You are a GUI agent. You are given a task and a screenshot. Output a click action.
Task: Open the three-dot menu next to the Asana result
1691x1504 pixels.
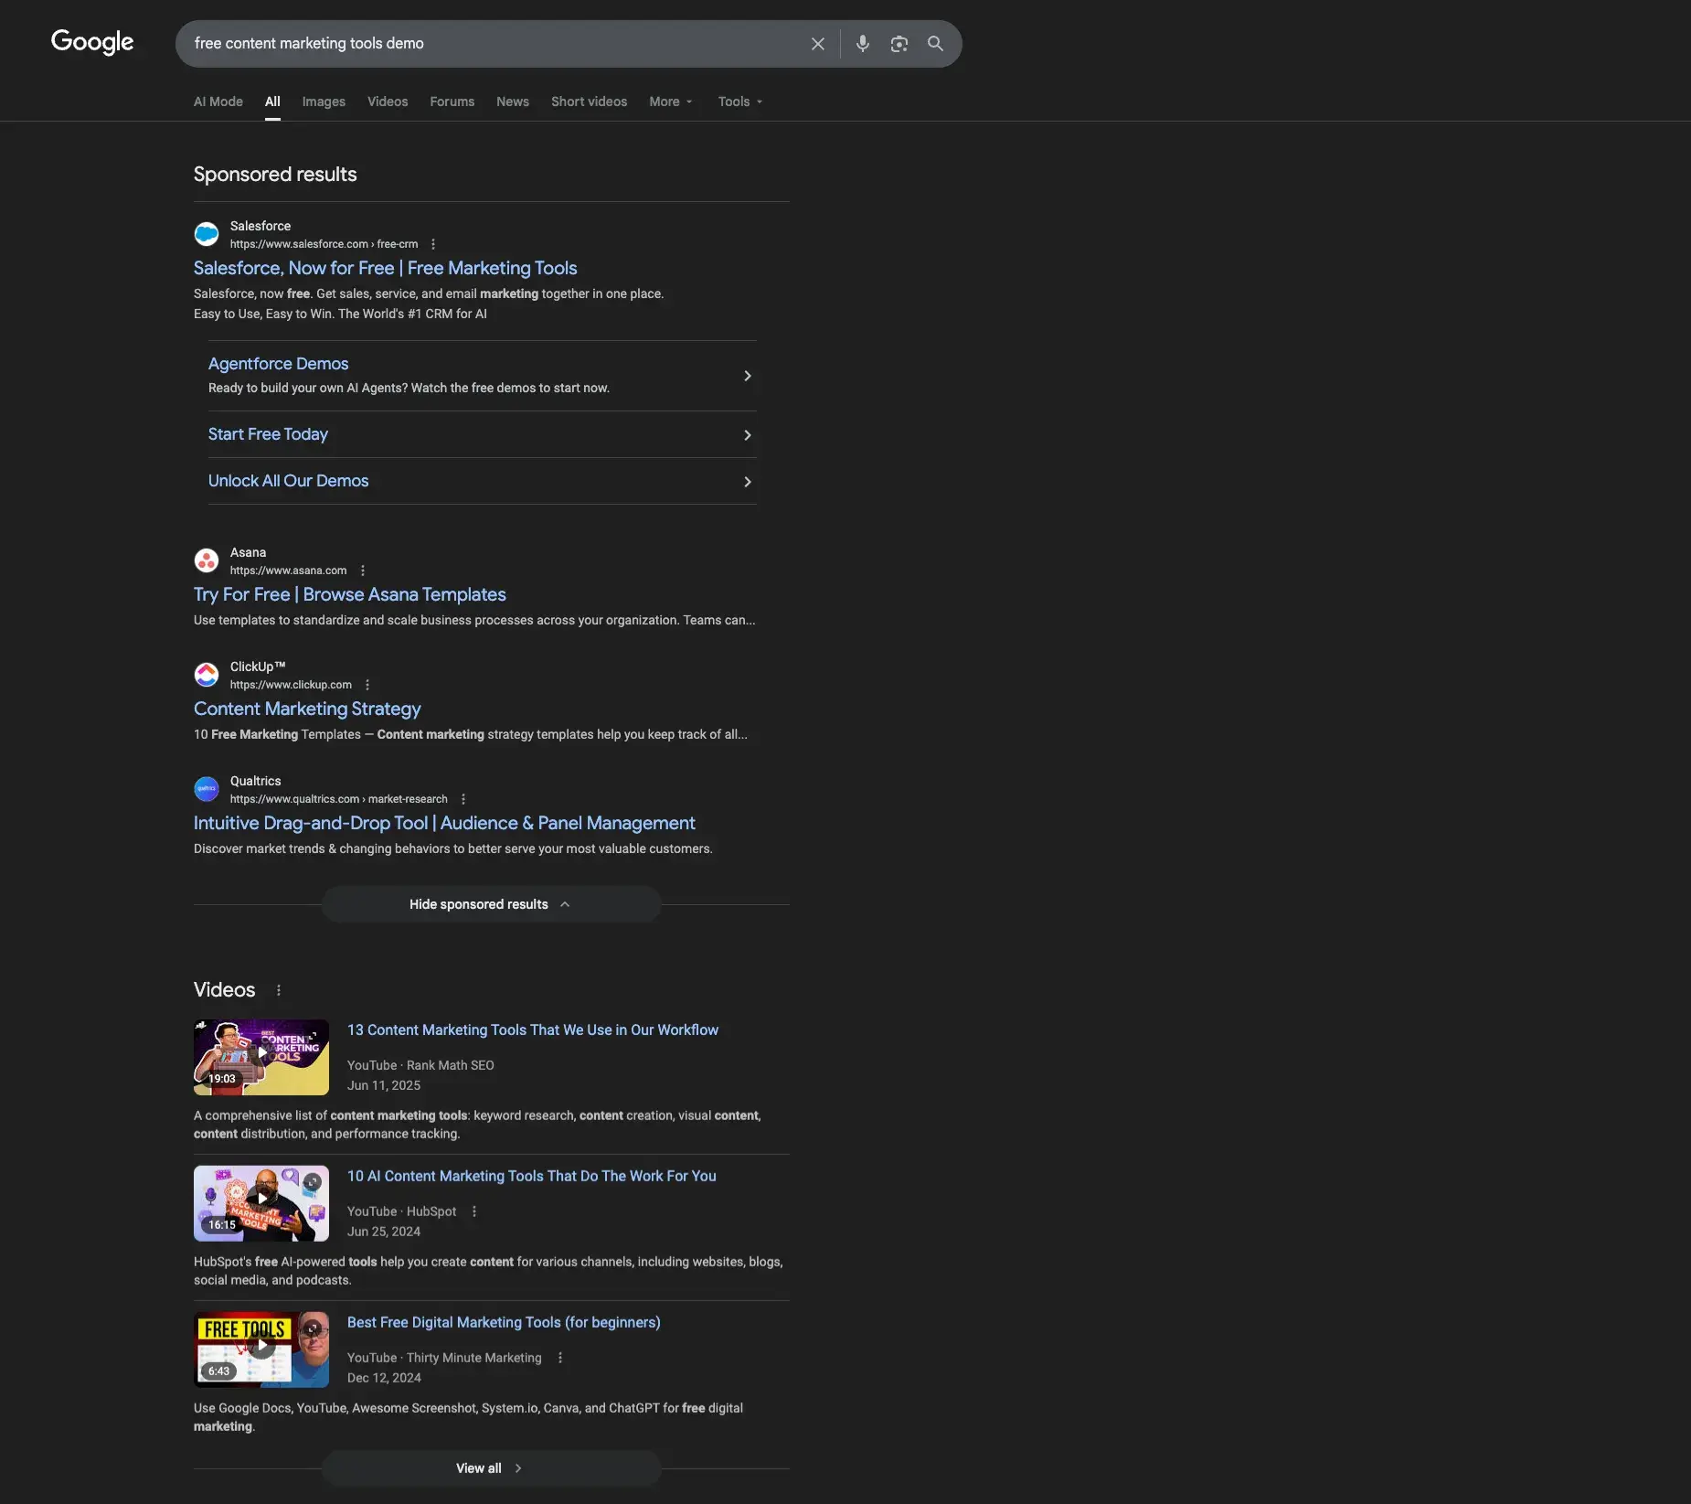363,570
